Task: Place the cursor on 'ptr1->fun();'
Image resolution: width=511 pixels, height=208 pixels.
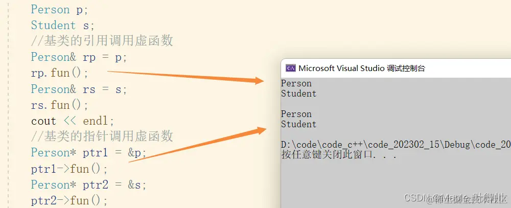Action: click(x=69, y=169)
